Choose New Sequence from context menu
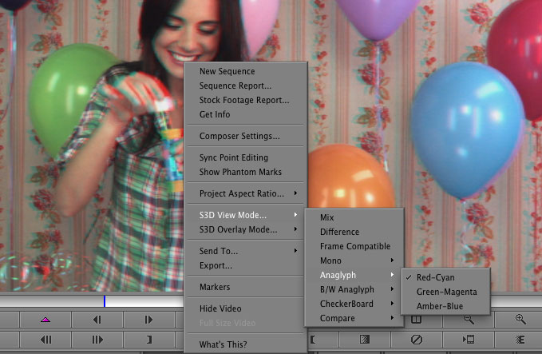 tap(227, 72)
